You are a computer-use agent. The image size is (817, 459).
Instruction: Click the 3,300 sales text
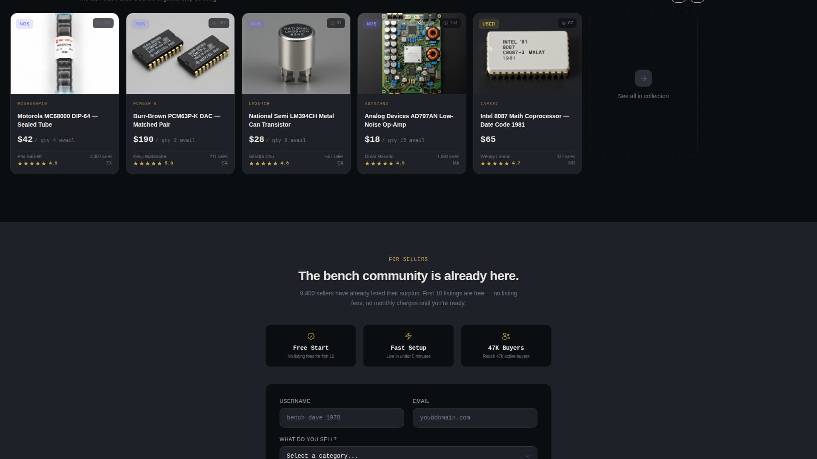pos(101,157)
